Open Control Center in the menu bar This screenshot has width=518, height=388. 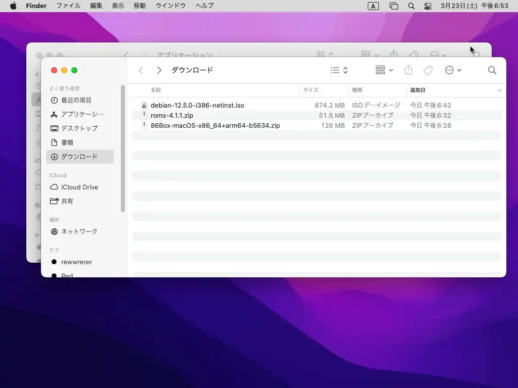point(428,6)
